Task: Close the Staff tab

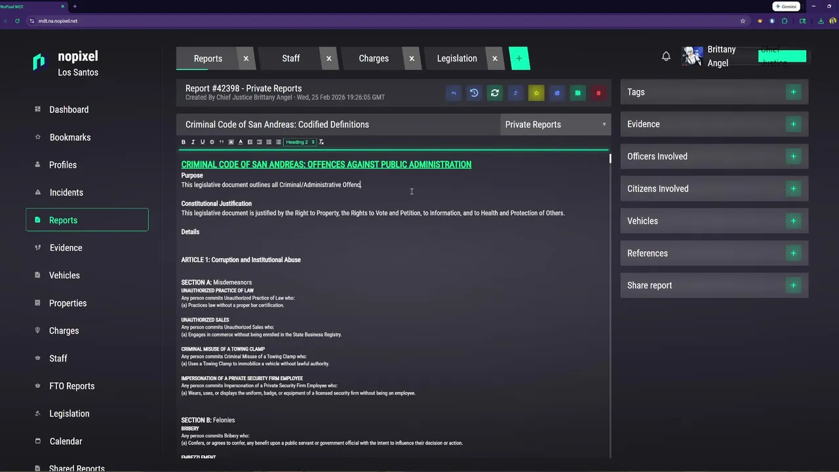Action: pyautogui.click(x=329, y=58)
